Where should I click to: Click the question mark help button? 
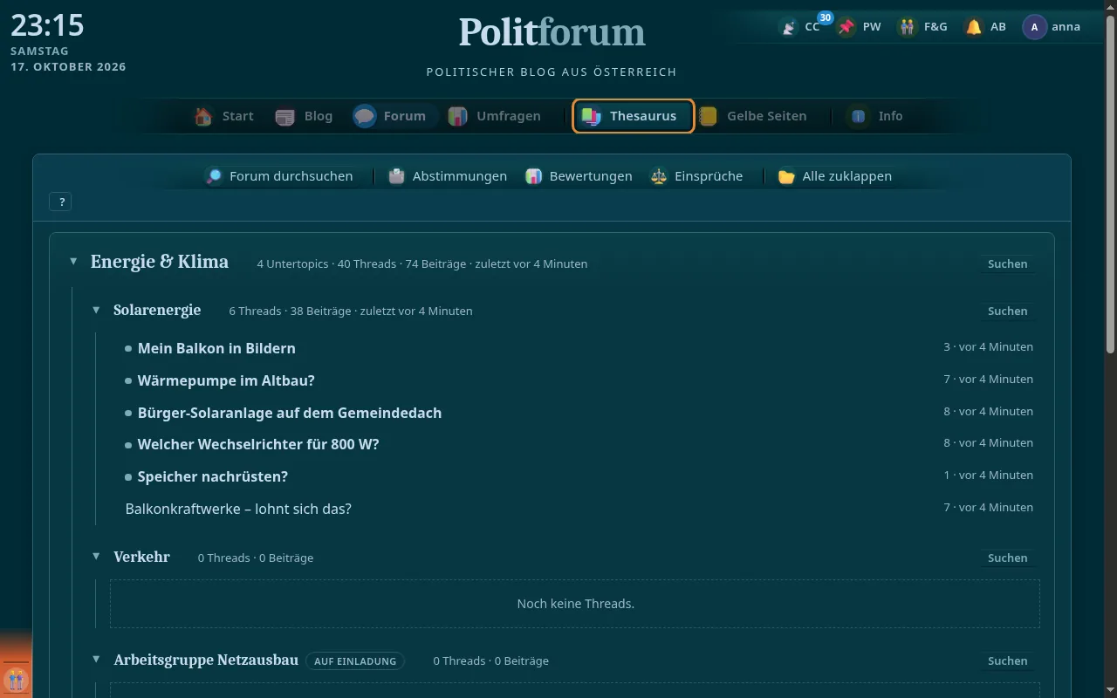click(x=61, y=202)
